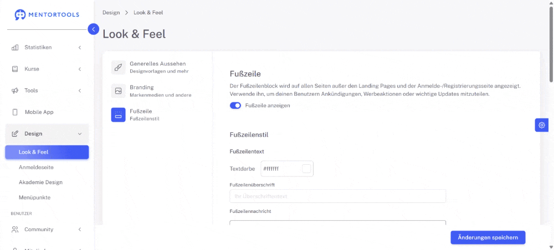Click the Statistiken menu label

(38, 47)
